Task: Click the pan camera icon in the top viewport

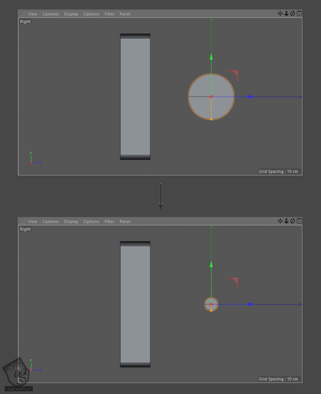Action: click(280, 14)
